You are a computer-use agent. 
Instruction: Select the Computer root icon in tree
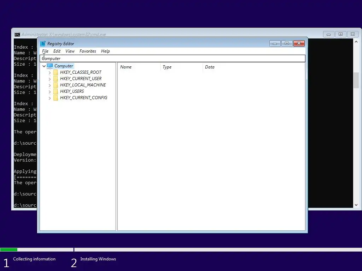(50, 66)
